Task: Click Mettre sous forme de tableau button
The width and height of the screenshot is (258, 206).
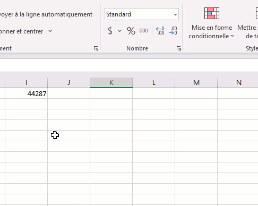Action: click(x=248, y=23)
